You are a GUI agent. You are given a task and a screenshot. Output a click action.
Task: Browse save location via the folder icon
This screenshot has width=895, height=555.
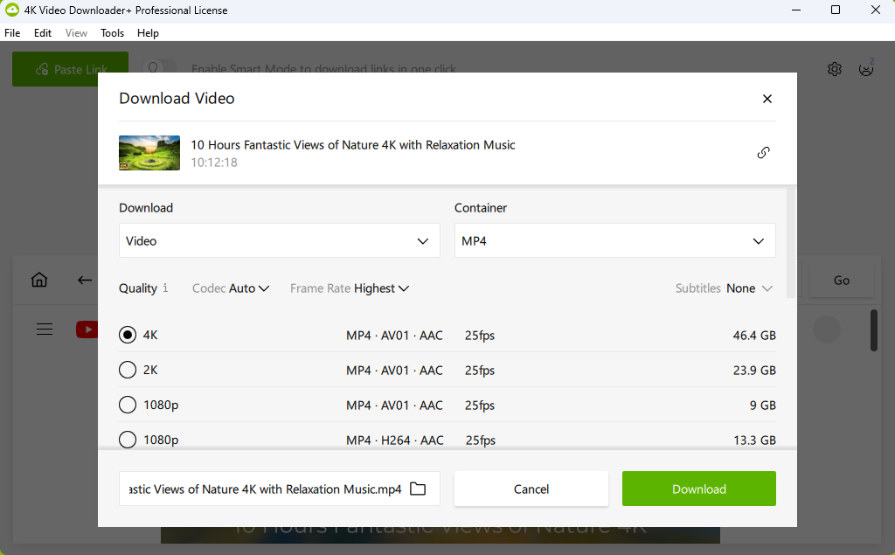click(419, 489)
